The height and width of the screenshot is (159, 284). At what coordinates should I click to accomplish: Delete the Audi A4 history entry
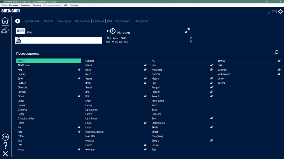191,41
